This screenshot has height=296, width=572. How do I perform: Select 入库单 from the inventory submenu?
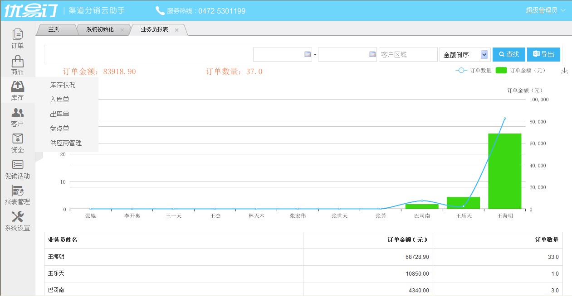[59, 100]
